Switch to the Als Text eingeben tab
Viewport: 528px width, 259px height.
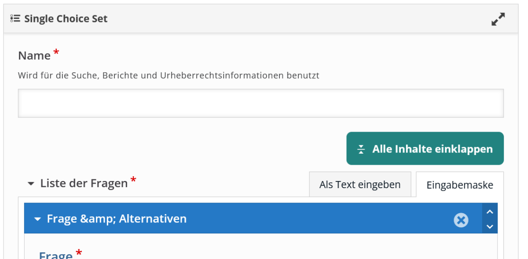point(360,185)
